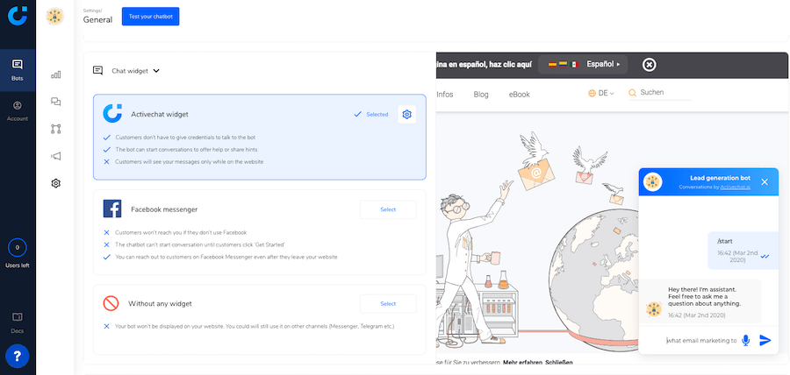The height and width of the screenshot is (375, 790).
Task: Click the bot avatar beside greeting message
Action: point(653,309)
